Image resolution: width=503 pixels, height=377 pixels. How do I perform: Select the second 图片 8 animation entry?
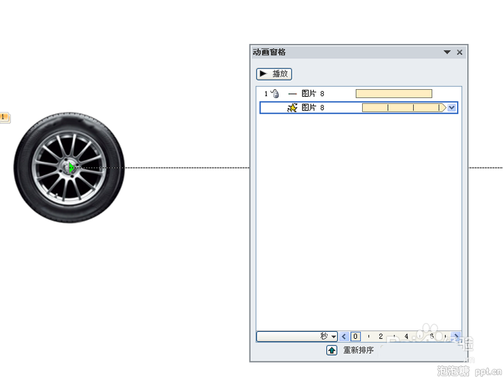coord(313,108)
